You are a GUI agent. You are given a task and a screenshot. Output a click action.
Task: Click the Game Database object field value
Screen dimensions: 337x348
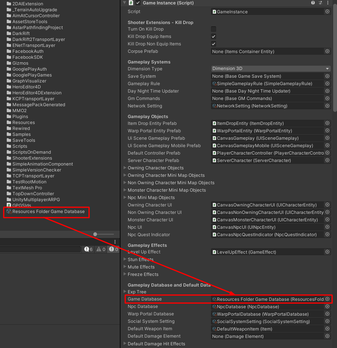(268, 299)
